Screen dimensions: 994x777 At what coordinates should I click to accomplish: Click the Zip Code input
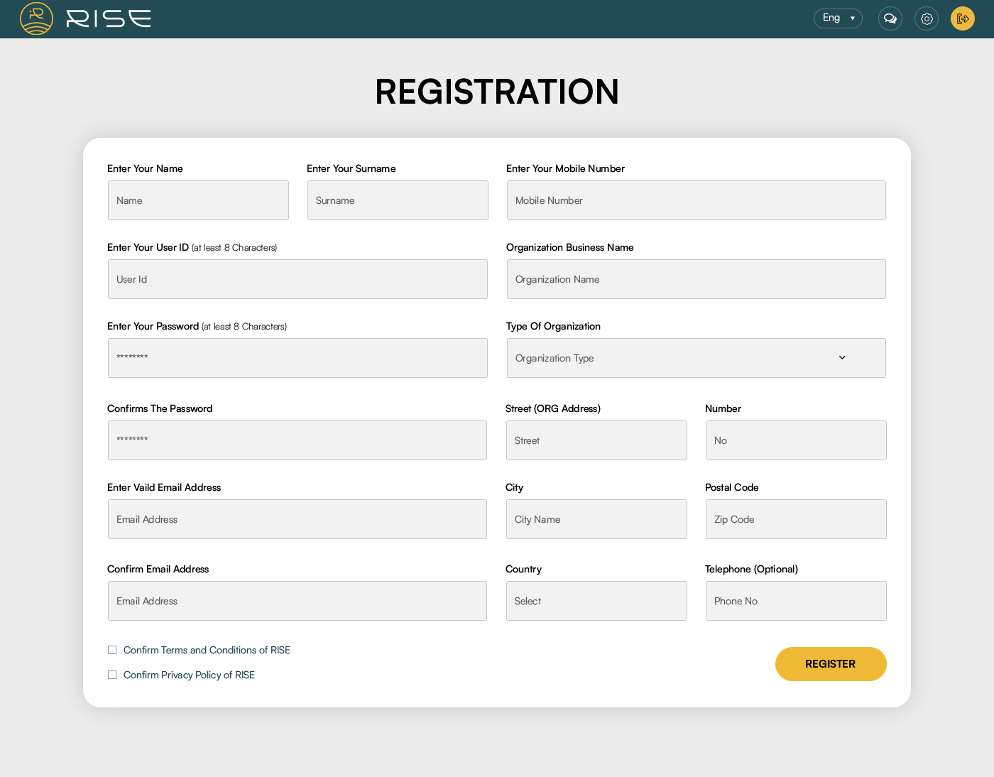(796, 519)
